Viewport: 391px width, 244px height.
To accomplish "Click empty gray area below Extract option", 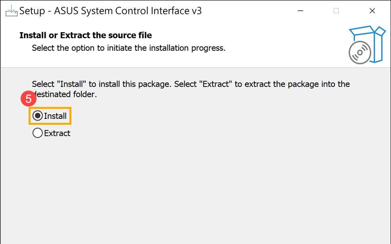I will pyautogui.click(x=195, y=190).
